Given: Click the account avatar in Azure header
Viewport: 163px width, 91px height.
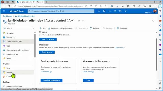Looking at the screenshot, I should (x=155, y=11).
